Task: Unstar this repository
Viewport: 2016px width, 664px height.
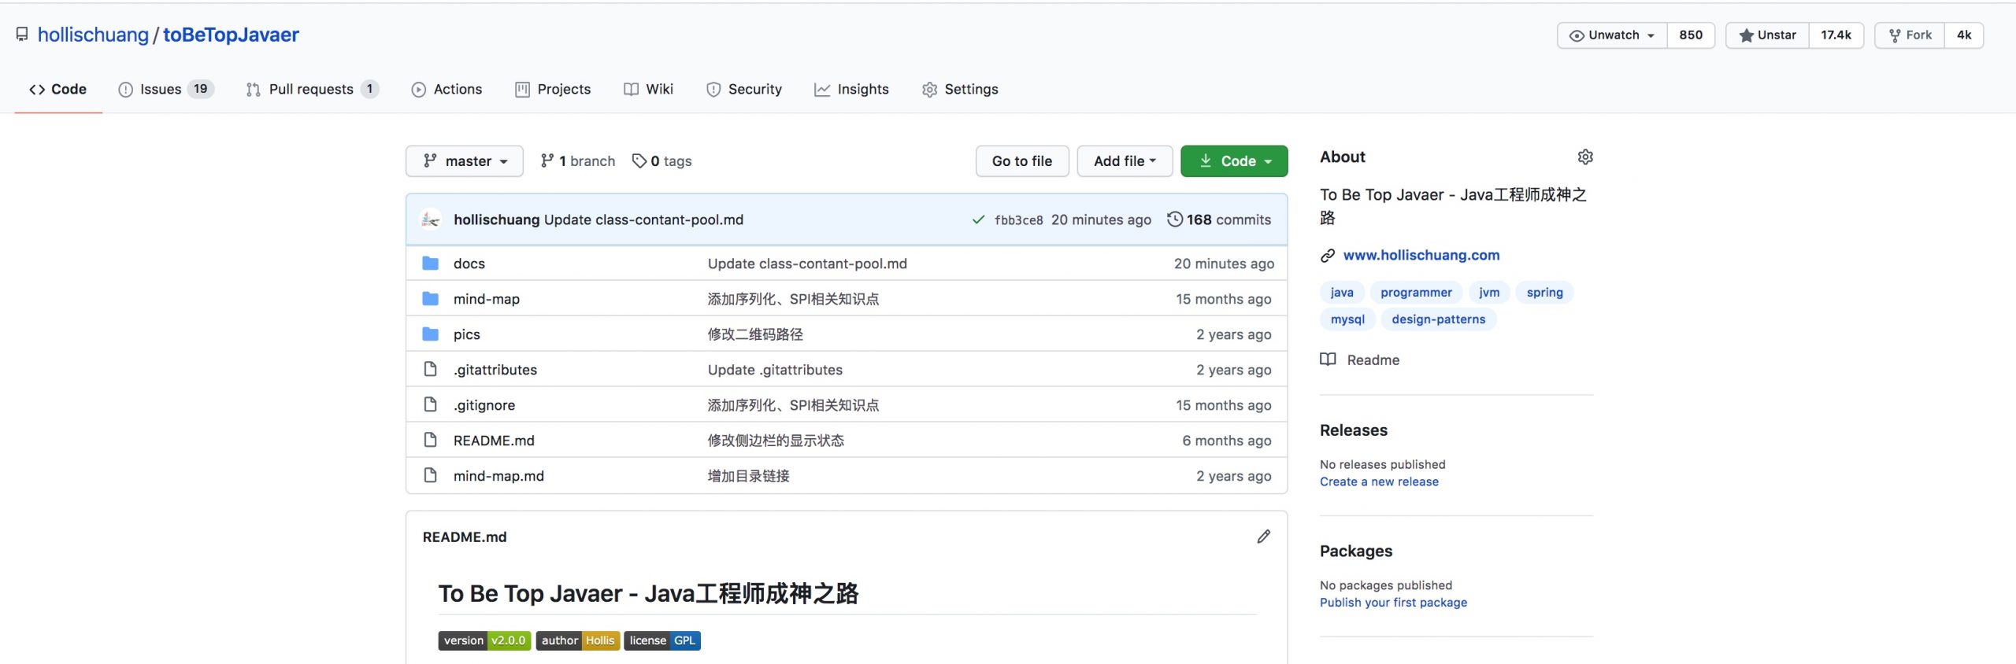Action: pos(1767,35)
